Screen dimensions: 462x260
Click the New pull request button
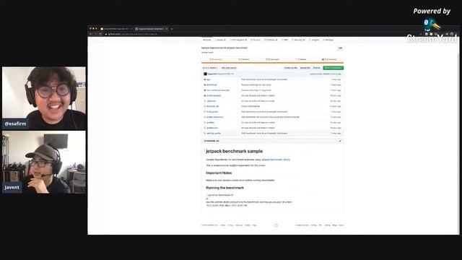(229, 68)
